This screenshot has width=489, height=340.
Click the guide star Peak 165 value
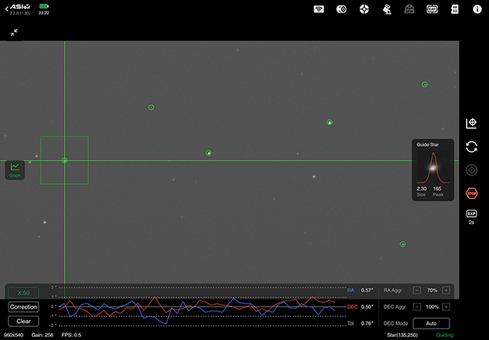[437, 189]
